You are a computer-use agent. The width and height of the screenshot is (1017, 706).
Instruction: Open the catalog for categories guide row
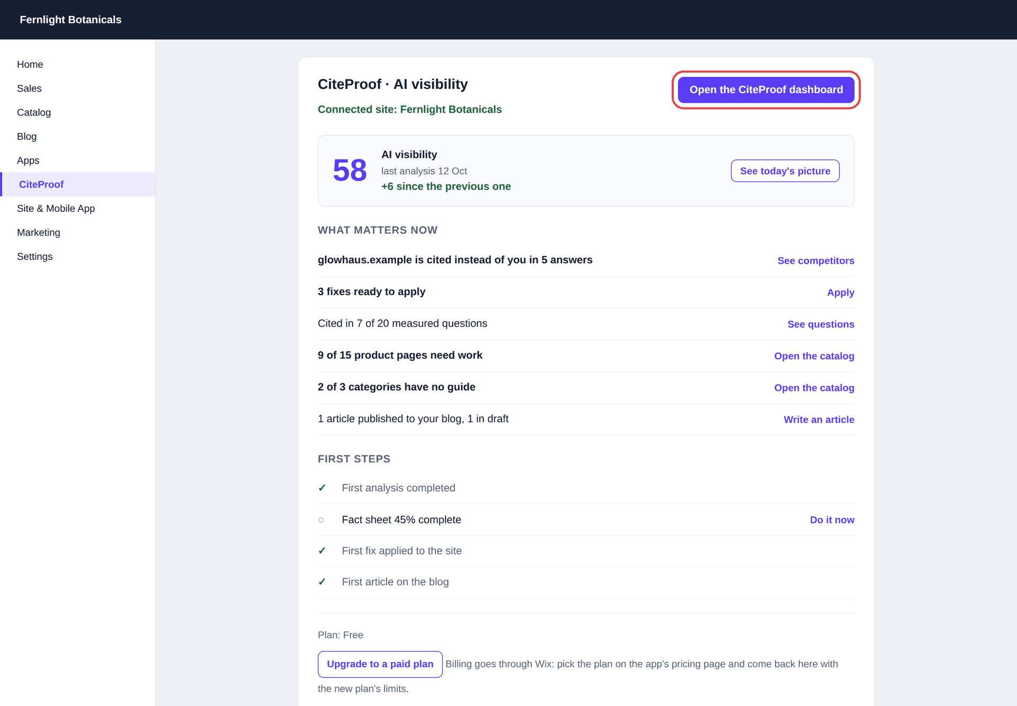click(814, 388)
